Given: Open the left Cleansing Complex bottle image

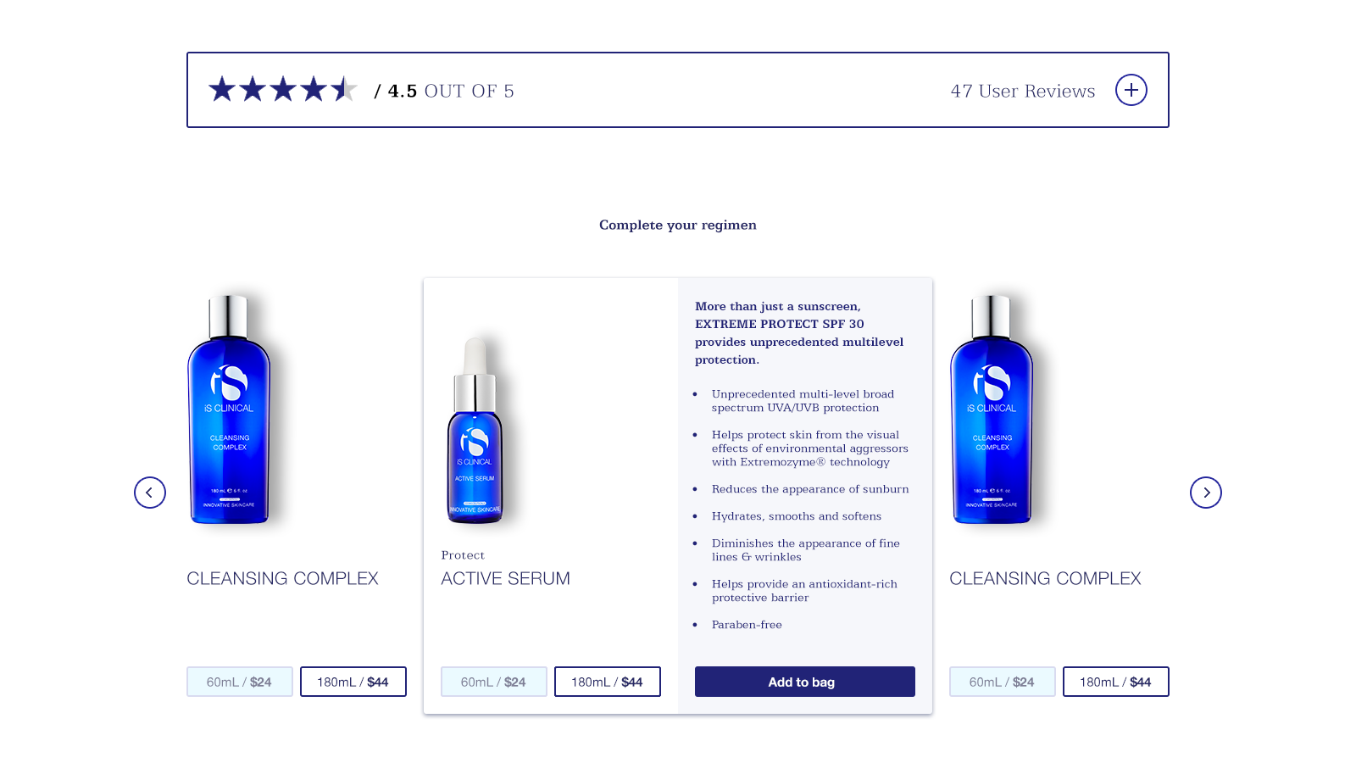Looking at the screenshot, I should point(229,409).
